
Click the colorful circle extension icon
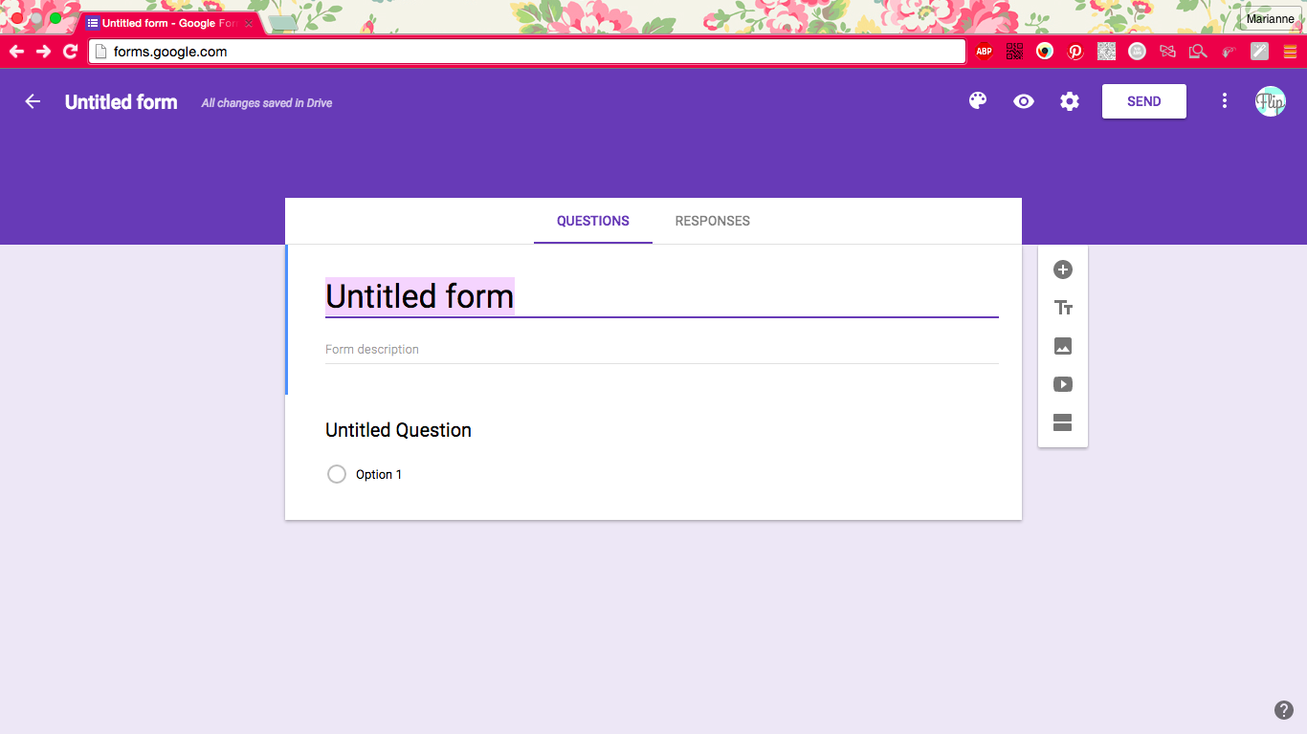click(1045, 52)
